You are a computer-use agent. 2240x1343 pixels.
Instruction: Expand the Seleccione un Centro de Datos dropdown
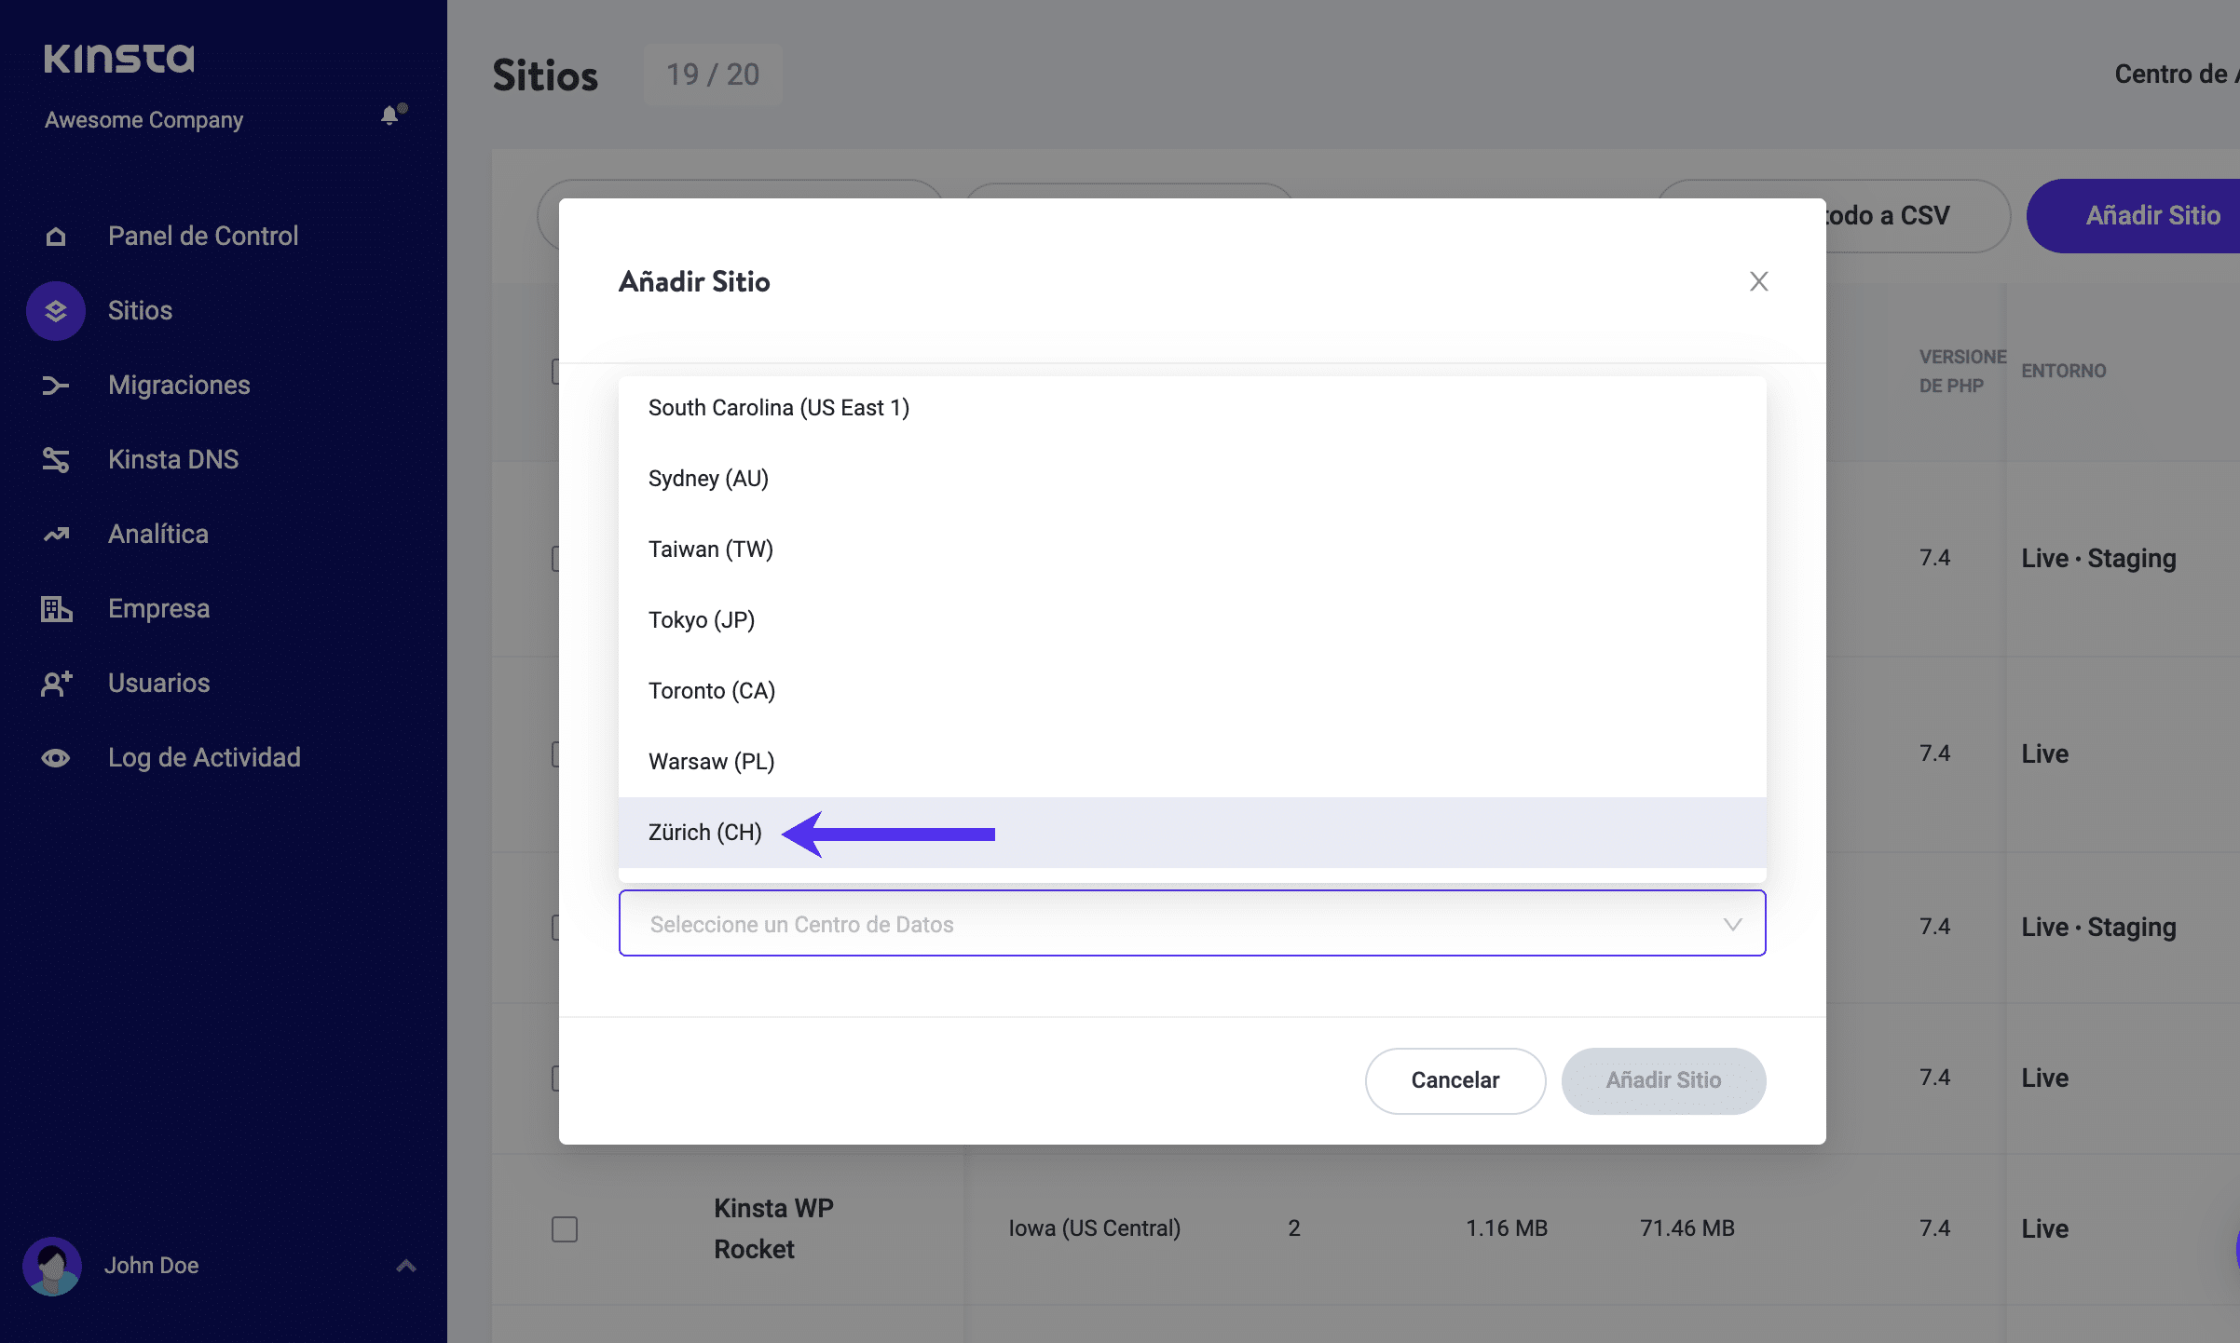coord(1192,924)
